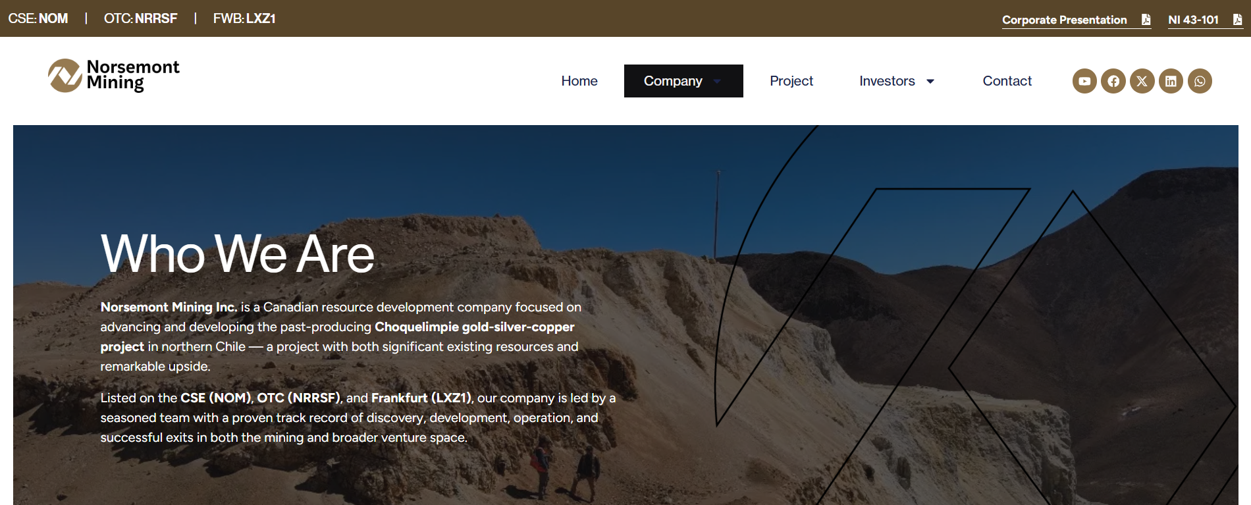The height and width of the screenshot is (505, 1251).
Task: Expand the Company menu dropdown arrow
Action: click(717, 81)
